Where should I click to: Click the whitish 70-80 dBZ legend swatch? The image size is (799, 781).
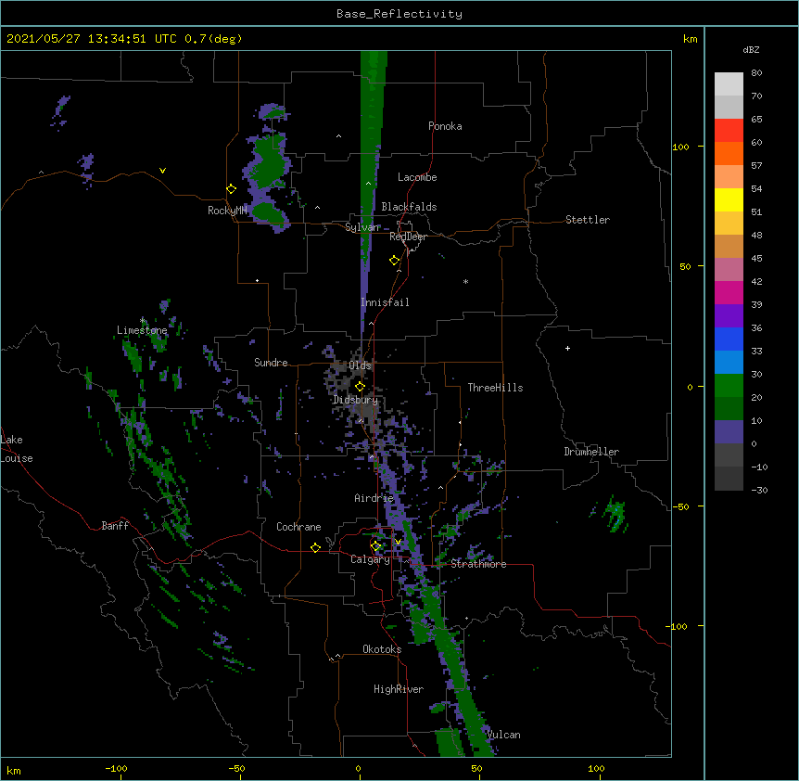click(729, 83)
